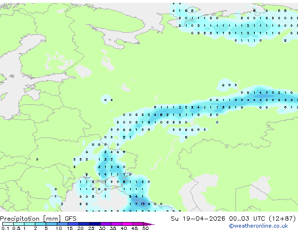The width and height of the screenshot is (298, 230).
Task: Click the 'Precipitation [mm]' title text
Action: (x=31, y=219)
